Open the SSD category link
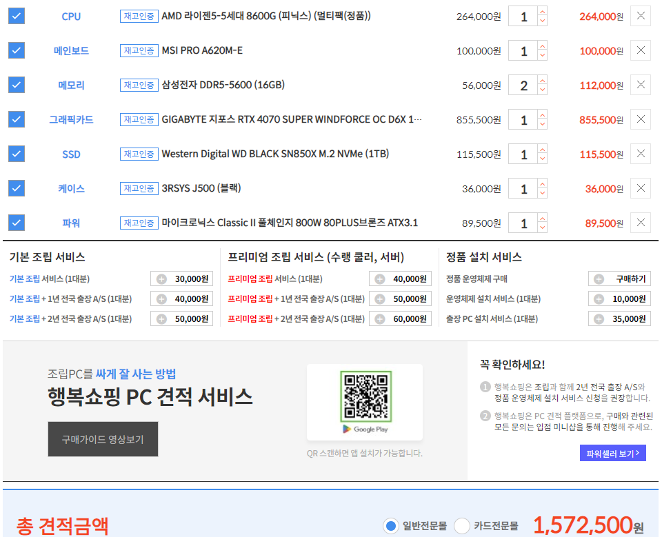 click(71, 154)
